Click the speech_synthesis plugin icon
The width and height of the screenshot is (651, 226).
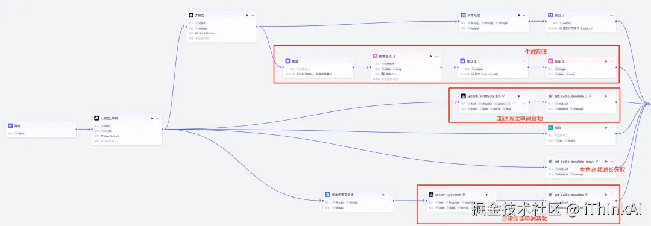(432, 194)
